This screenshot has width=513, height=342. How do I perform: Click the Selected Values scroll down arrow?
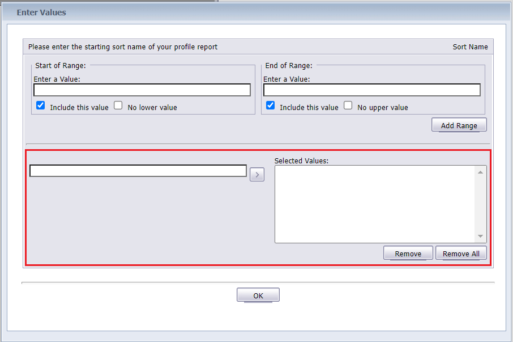click(x=480, y=236)
